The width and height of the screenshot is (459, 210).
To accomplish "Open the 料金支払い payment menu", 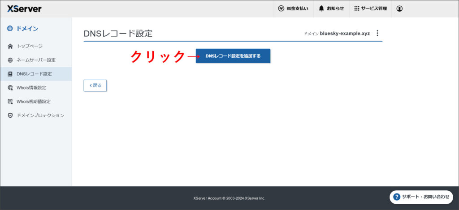I will coord(293,9).
